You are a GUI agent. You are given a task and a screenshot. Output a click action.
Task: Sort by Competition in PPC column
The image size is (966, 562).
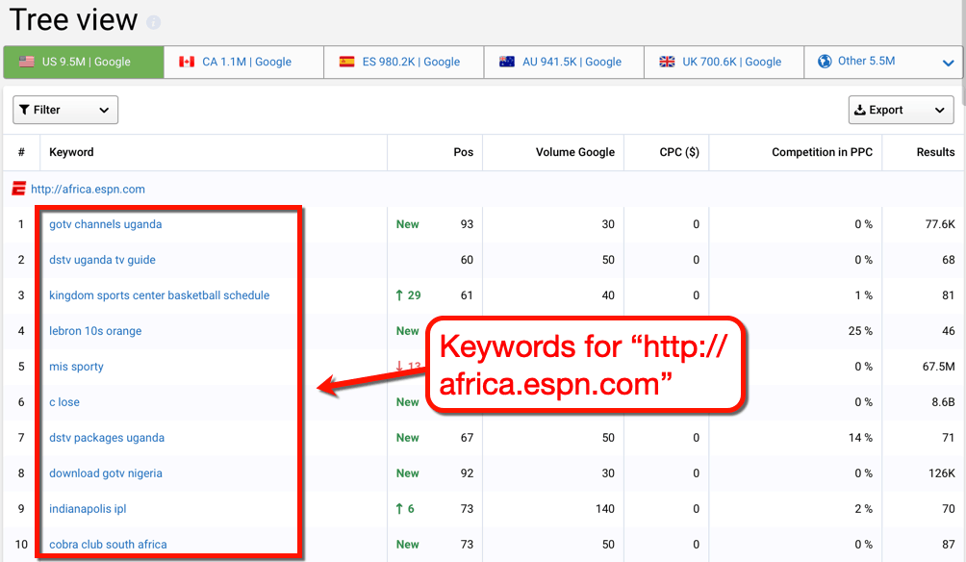pos(822,152)
